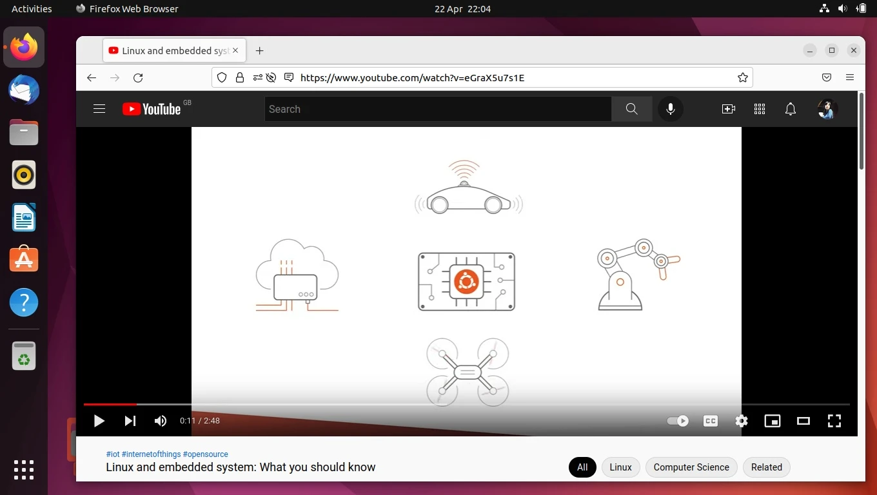Image resolution: width=877 pixels, height=495 pixels.
Task: Seek on the video progress bar
Action: tap(467, 404)
